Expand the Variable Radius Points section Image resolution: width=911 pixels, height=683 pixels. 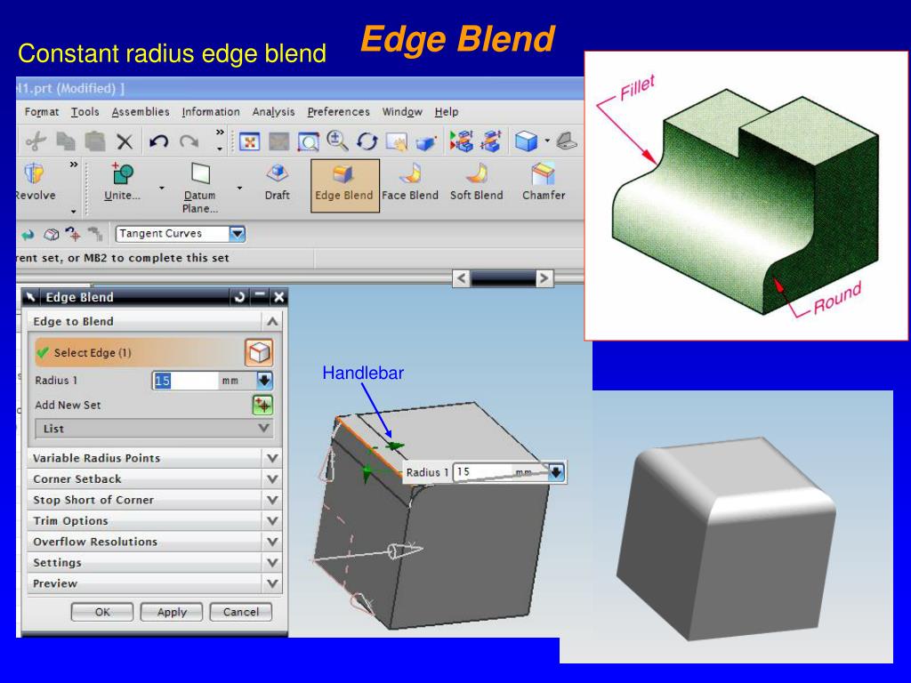[x=154, y=458]
